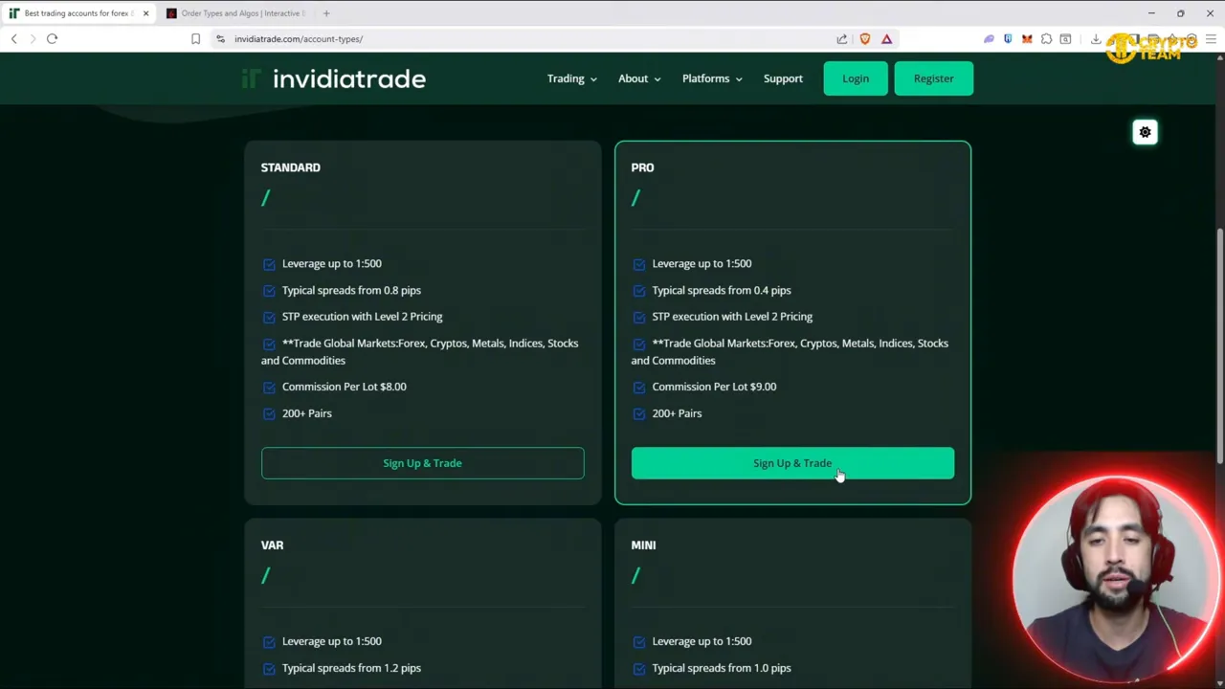
Task: Open the browser extensions puzzle menu
Action: [x=1046, y=38]
